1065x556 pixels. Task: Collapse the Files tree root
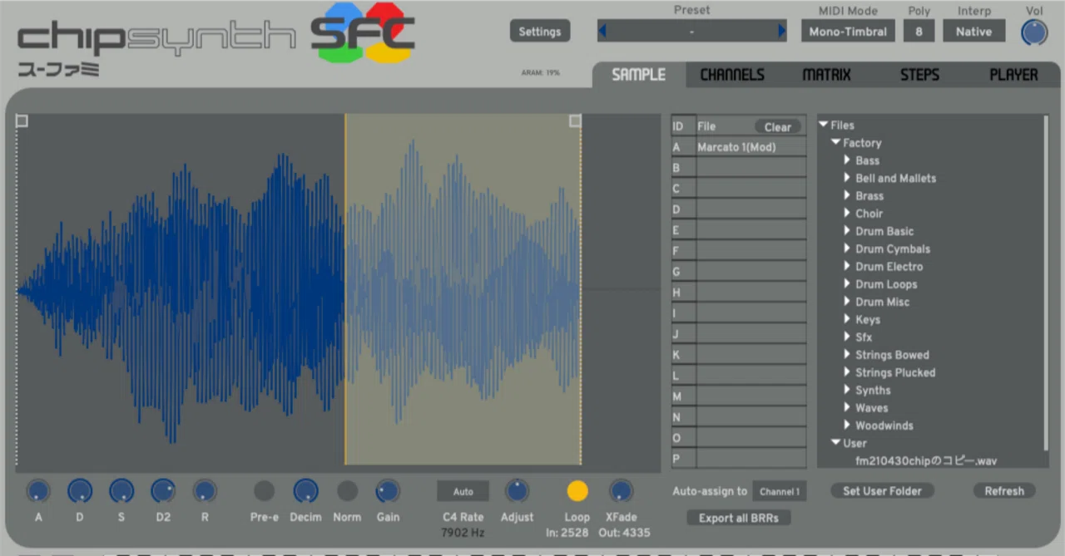pos(823,125)
